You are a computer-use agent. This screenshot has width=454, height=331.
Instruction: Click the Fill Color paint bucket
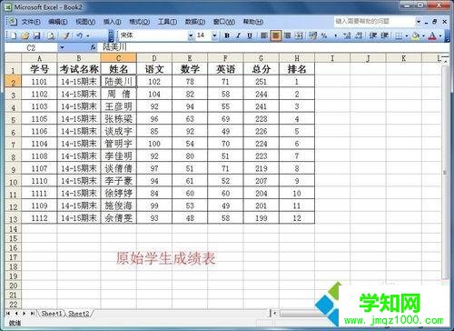416,35
